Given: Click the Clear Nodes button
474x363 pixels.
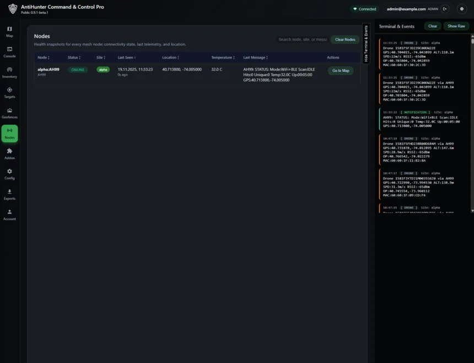Looking at the screenshot, I should coord(345,40).
